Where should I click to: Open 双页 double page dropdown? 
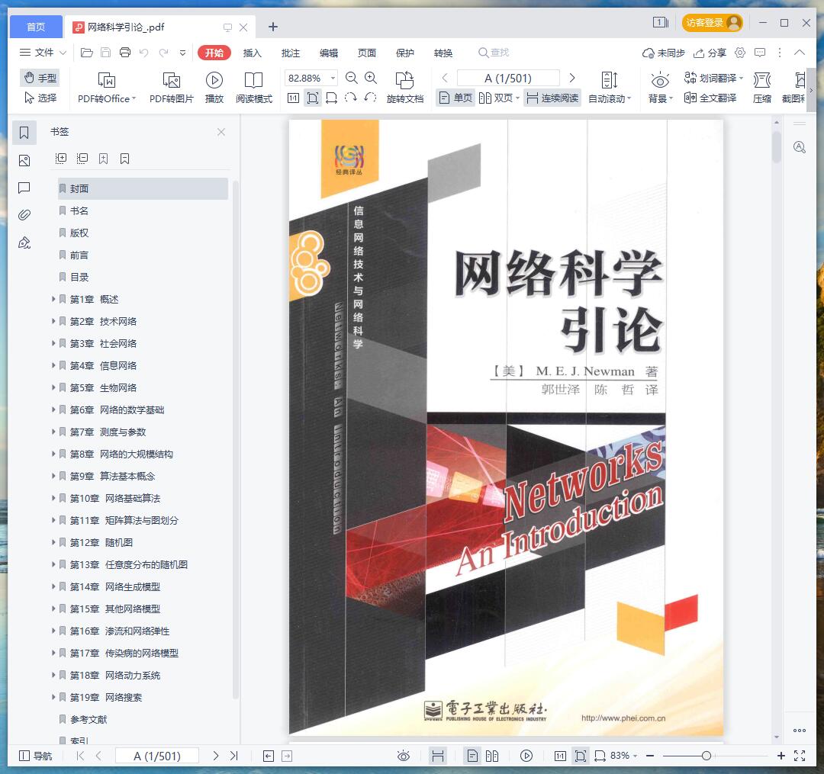[x=499, y=98]
